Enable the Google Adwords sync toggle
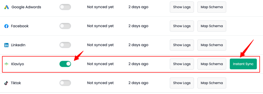The width and height of the screenshot is (263, 94). 65,7
